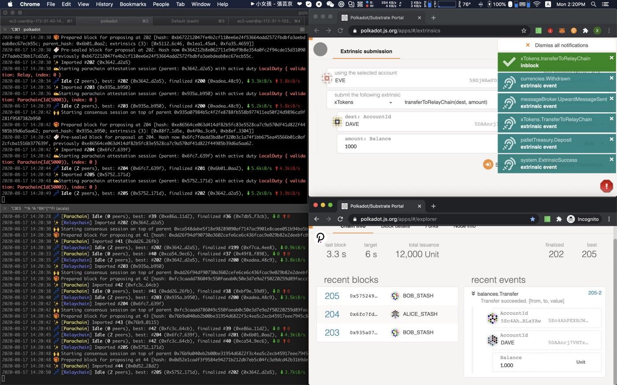Click the red alert icon in extrinsics page corner
This screenshot has width=617, height=385.
click(606, 186)
